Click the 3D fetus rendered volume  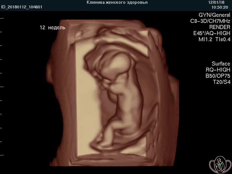(113, 93)
